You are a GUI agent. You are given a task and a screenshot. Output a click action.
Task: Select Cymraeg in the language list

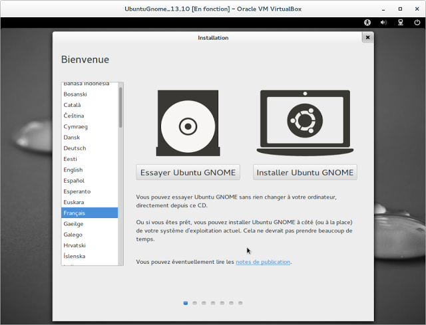click(90, 127)
